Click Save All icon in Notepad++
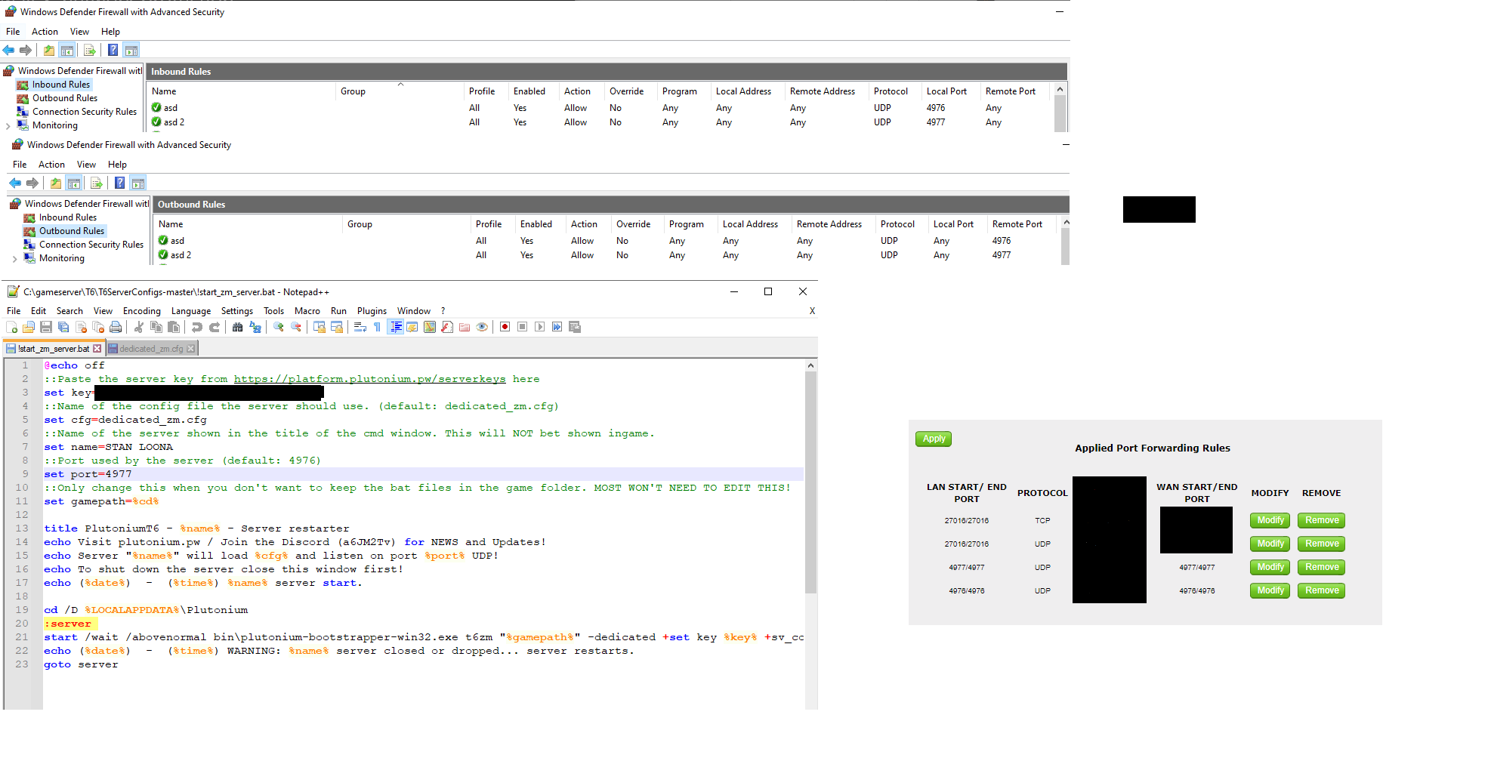1491x758 pixels. pos(63,327)
